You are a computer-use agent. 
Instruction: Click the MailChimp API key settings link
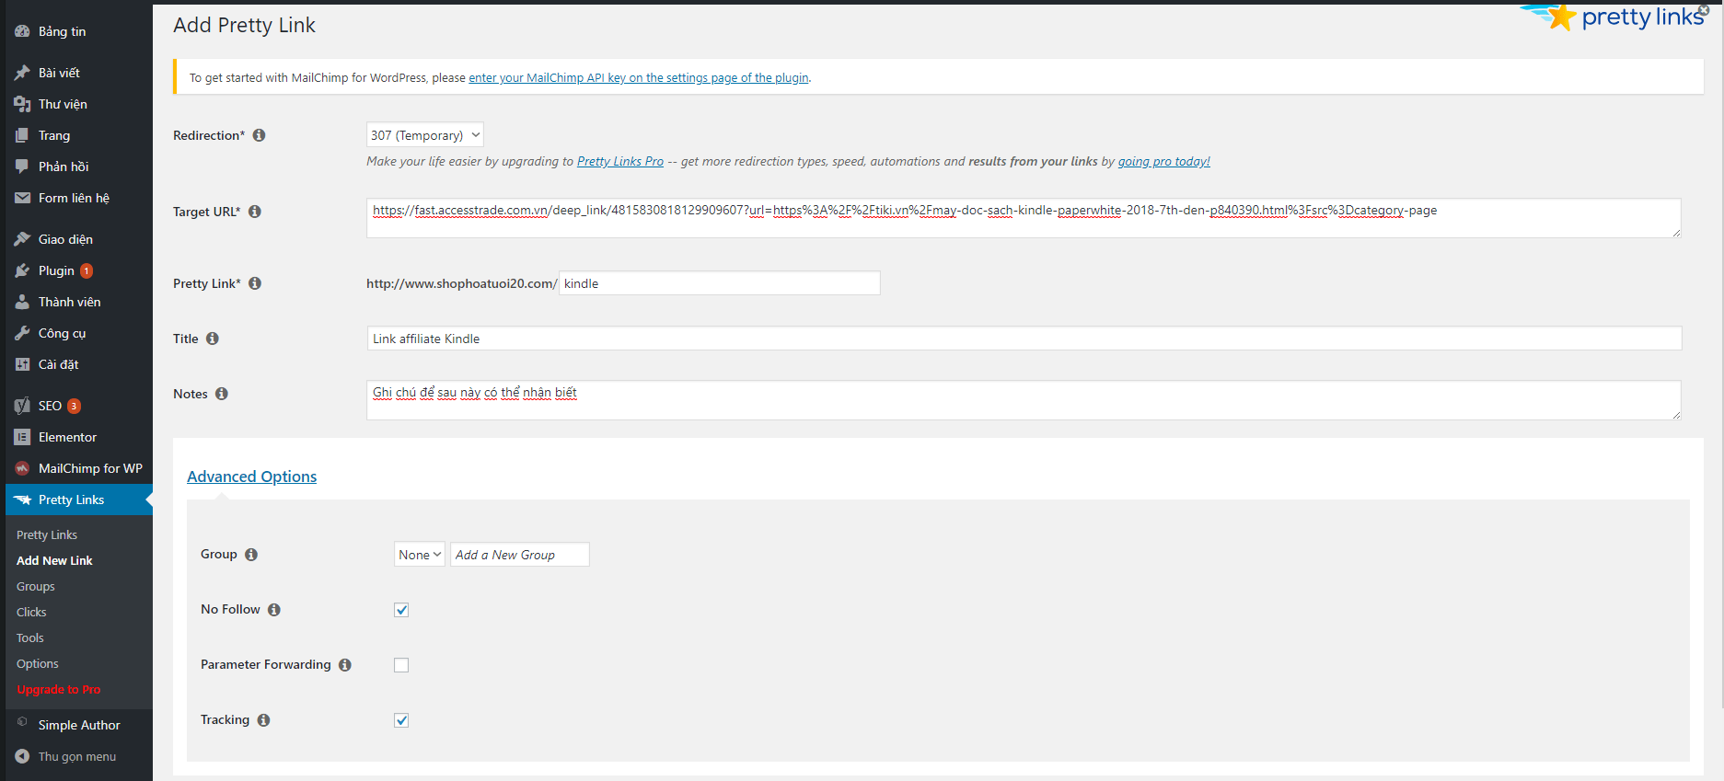(x=639, y=78)
